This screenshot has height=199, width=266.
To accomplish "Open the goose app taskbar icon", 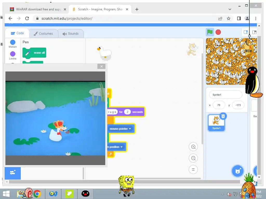I will pyautogui.click(x=69, y=194).
